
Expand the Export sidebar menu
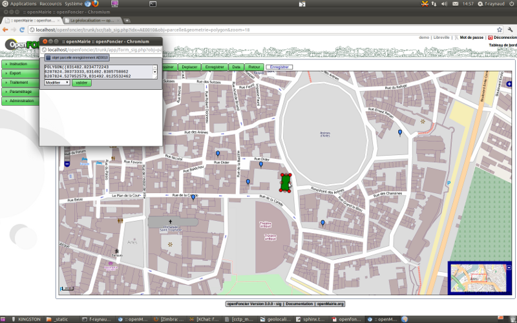click(19, 73)
